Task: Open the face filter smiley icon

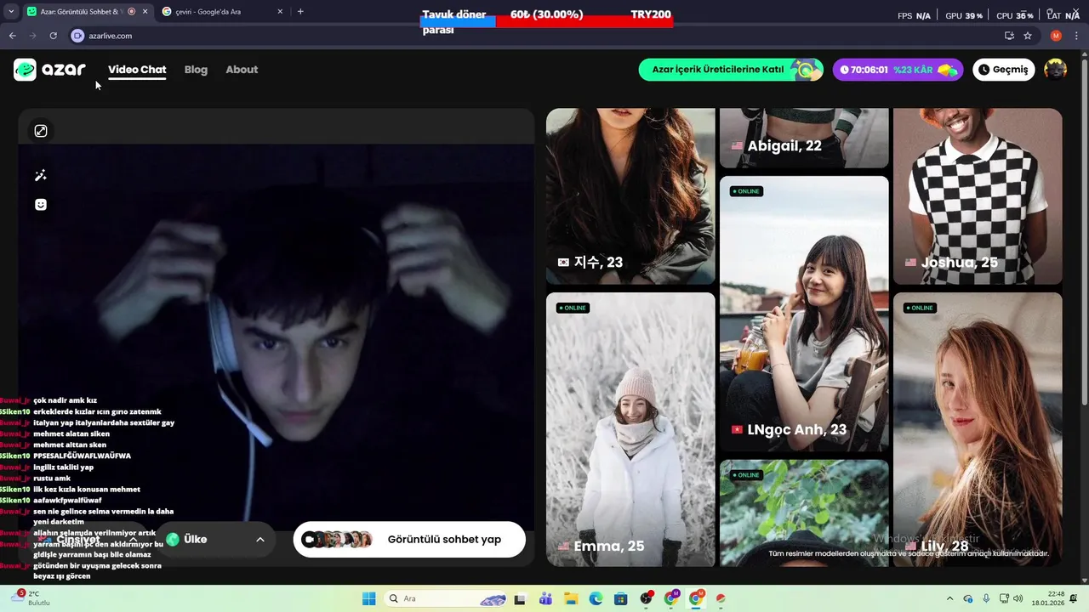Action: click(x=41, y=205)
